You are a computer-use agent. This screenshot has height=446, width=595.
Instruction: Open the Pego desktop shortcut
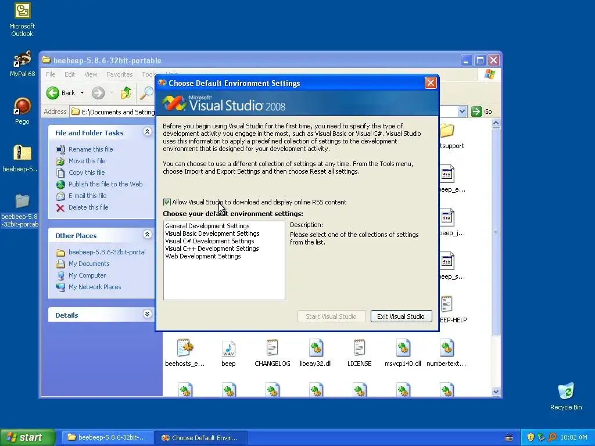click(22, 111)
